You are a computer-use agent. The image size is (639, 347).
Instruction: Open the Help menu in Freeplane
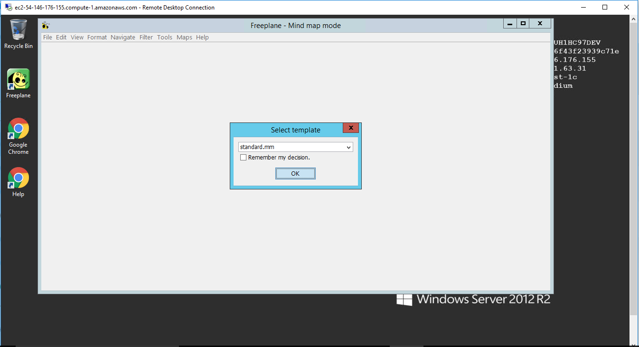202,38
